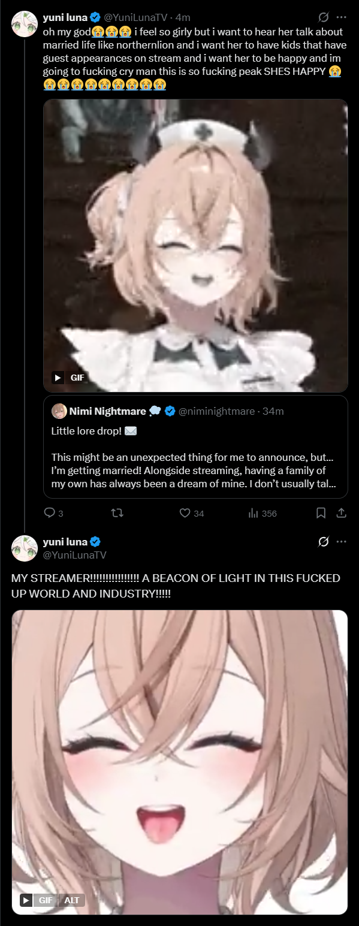The height and width of the screenshot is (926, 359).
Task: Show the ALT description badge
Action: (72, 900)
